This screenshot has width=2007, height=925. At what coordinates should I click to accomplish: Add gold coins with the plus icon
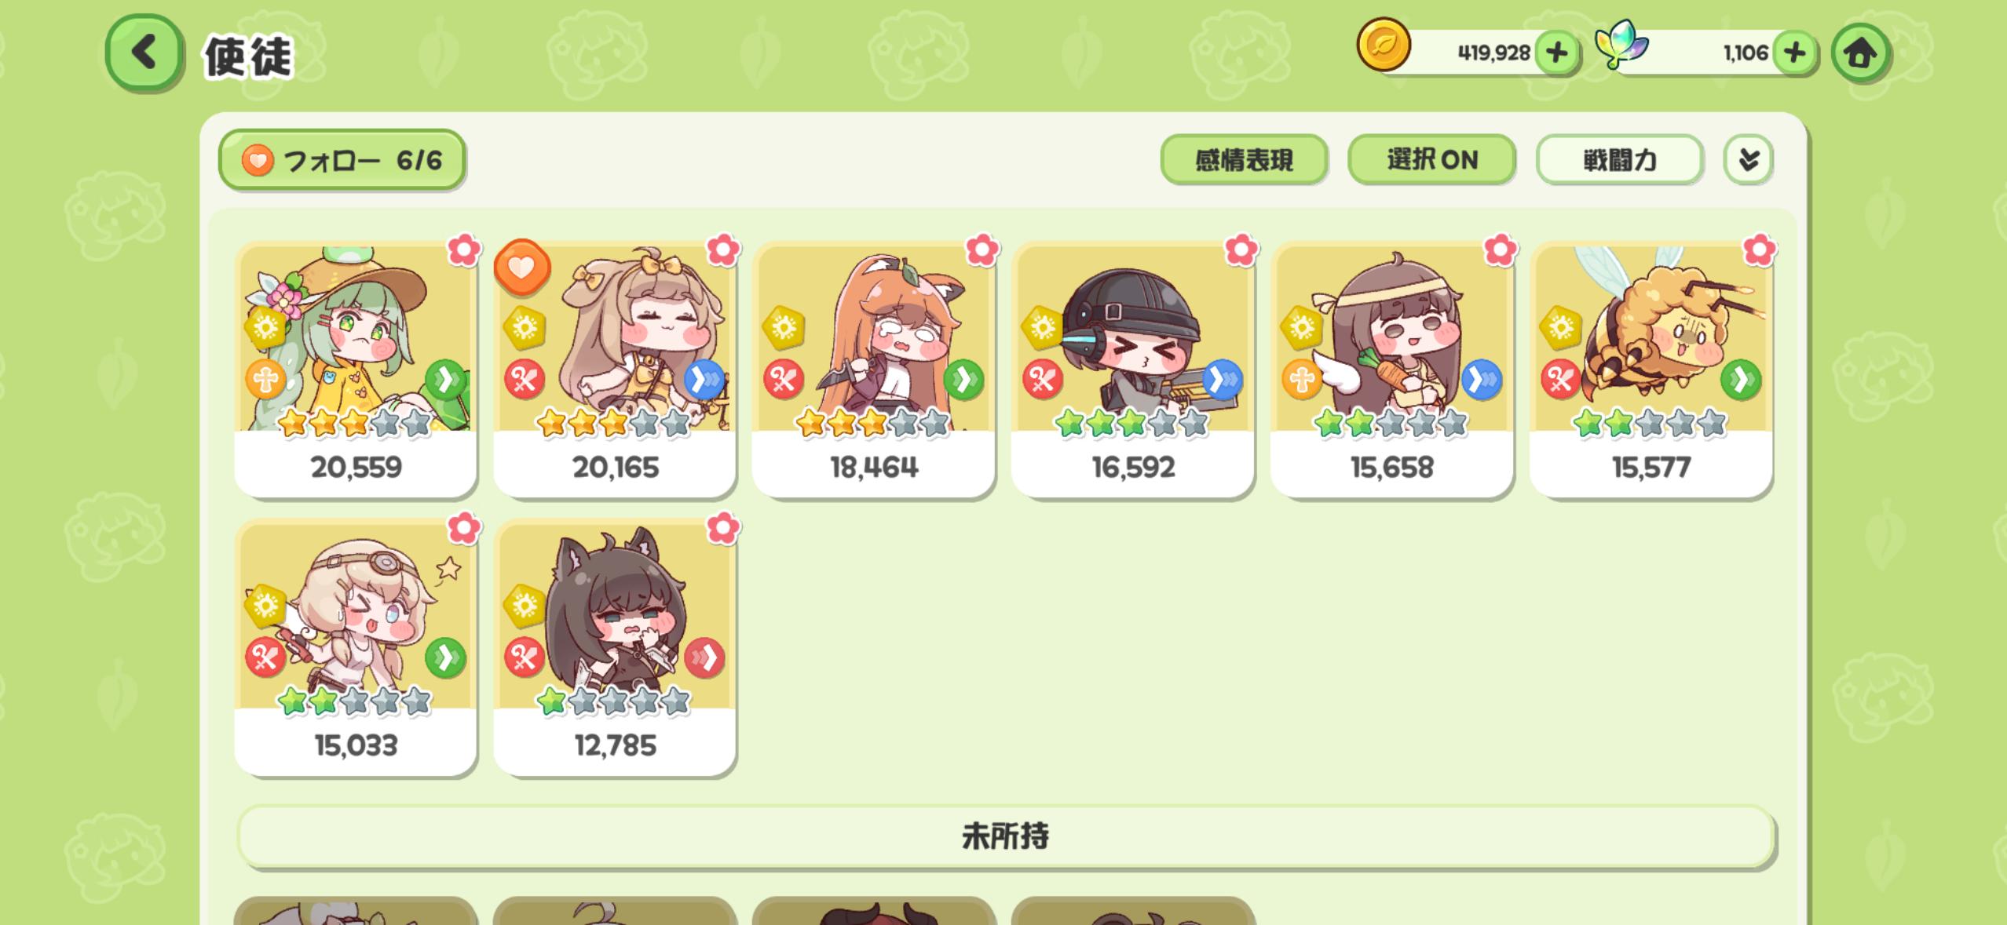point(1556,53)
